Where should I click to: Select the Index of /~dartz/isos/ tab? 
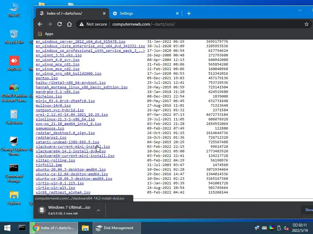pos(72,13)
